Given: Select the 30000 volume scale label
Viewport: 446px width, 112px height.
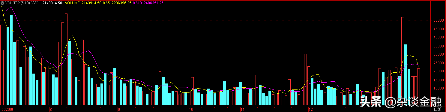Looking at the screenshot, I should pyautogui.click(x=439, y=54).
